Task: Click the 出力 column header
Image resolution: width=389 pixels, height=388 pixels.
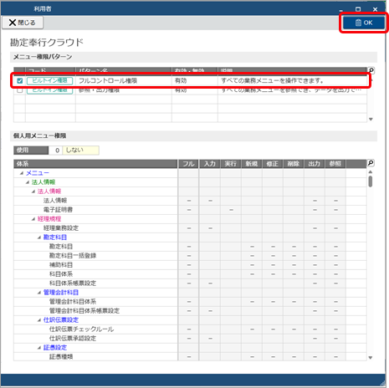Action: point(315,164)
